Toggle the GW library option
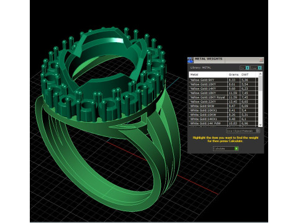The width and height of the screenshot is (298, 223). pos(245,68)
